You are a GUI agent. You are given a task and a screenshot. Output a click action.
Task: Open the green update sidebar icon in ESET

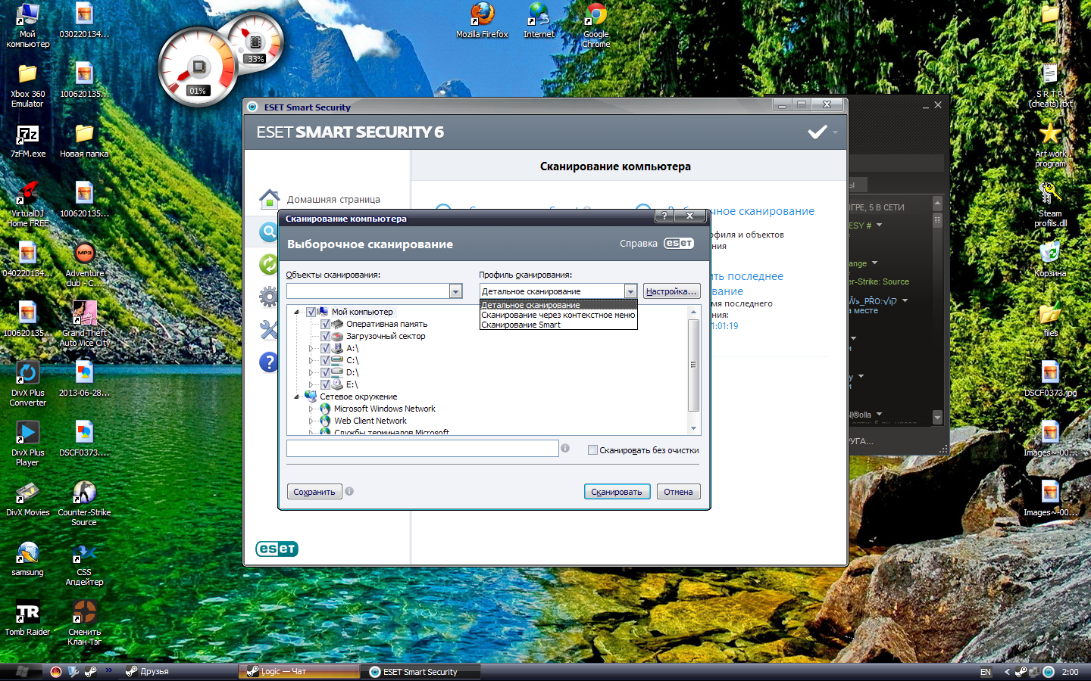(268, 264)
